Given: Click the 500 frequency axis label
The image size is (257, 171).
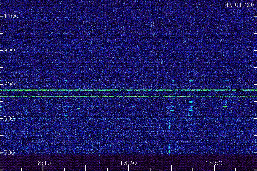Looking at the screenshot, I should pyautogui.click(x=9, y=118).
